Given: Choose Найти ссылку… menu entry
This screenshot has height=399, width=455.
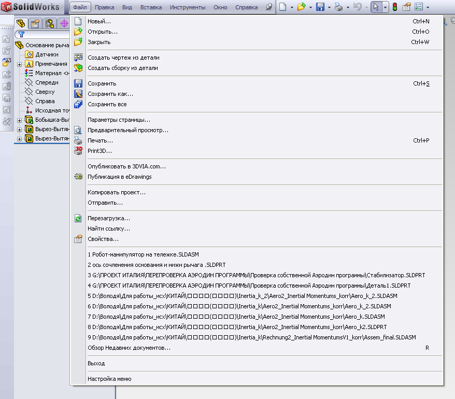Looking at the screenshot, I should click(x=256, y=229).
